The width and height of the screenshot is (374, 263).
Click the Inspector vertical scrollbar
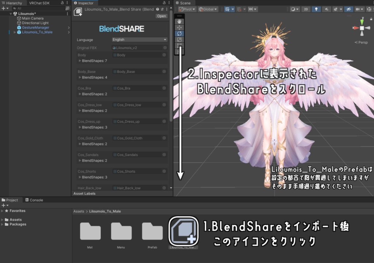(x=171, y=67)
